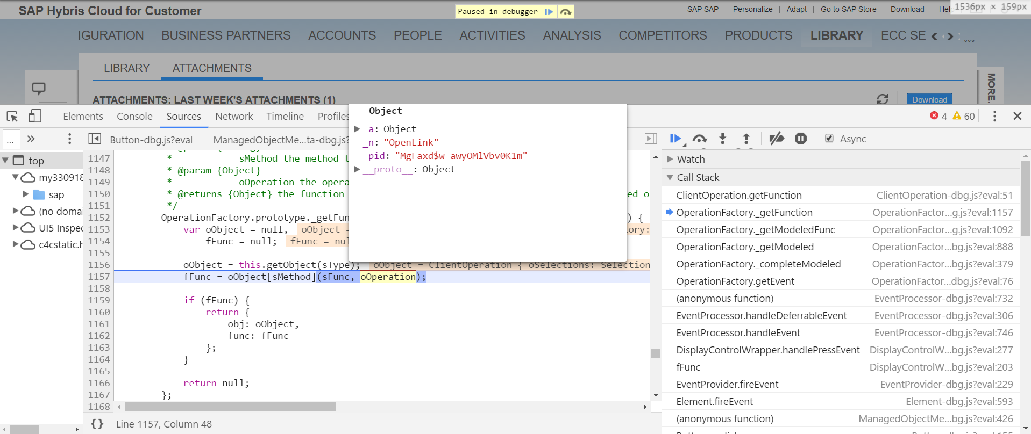Click the red error count indicator
Image resolution: width=1031 pixels, height=434 pixels.
point(938,116)
